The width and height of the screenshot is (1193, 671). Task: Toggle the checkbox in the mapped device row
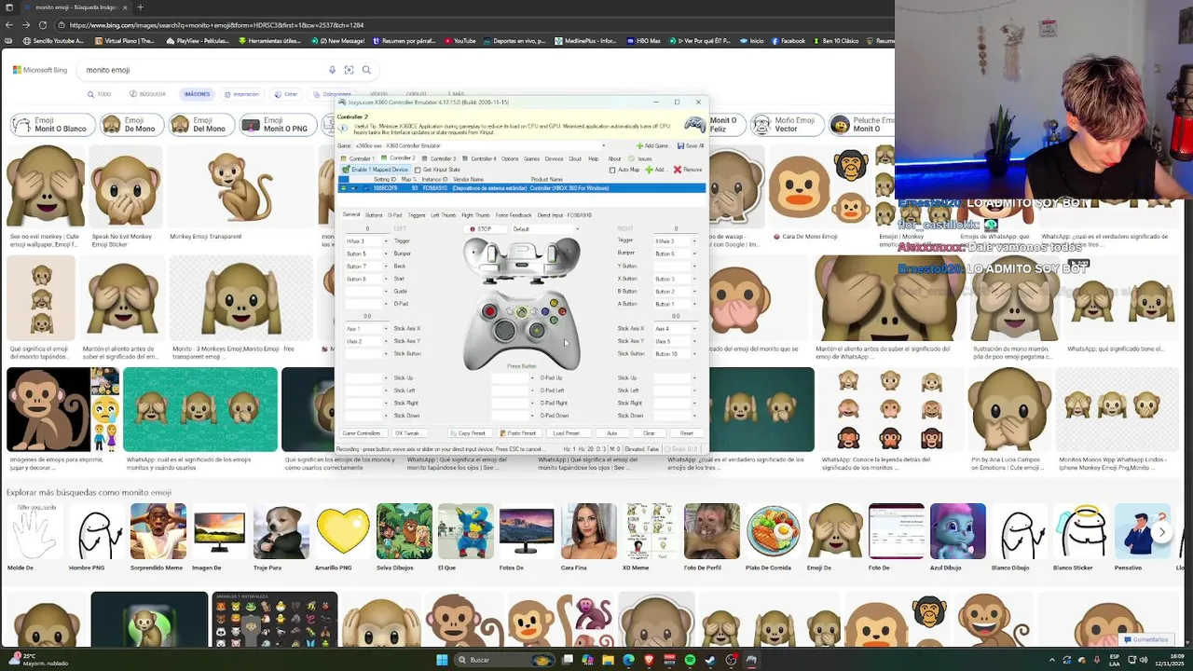pyautogui.click(x=365, y=188)
